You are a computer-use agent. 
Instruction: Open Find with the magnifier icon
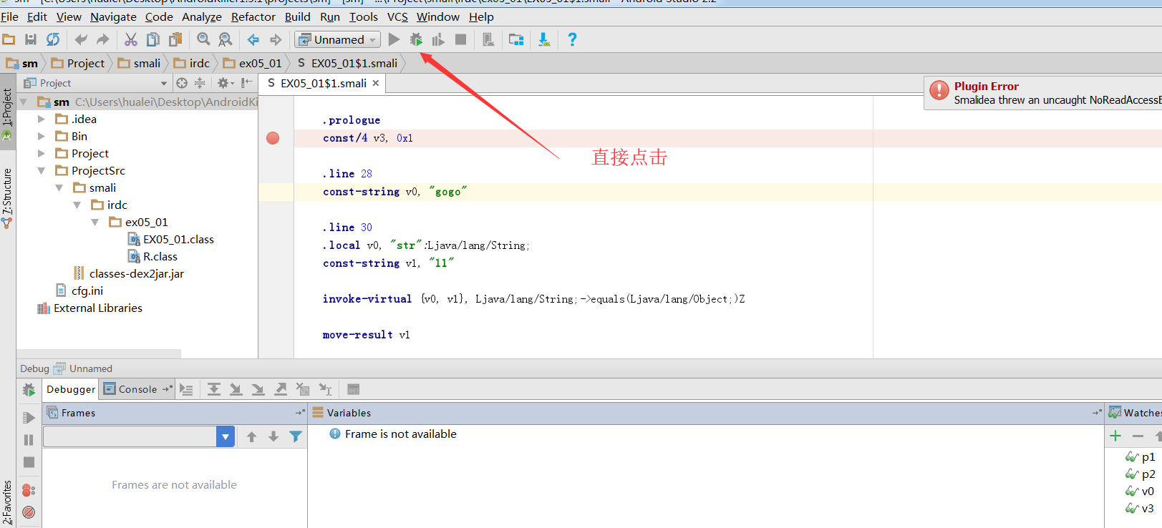pos(203,39)
